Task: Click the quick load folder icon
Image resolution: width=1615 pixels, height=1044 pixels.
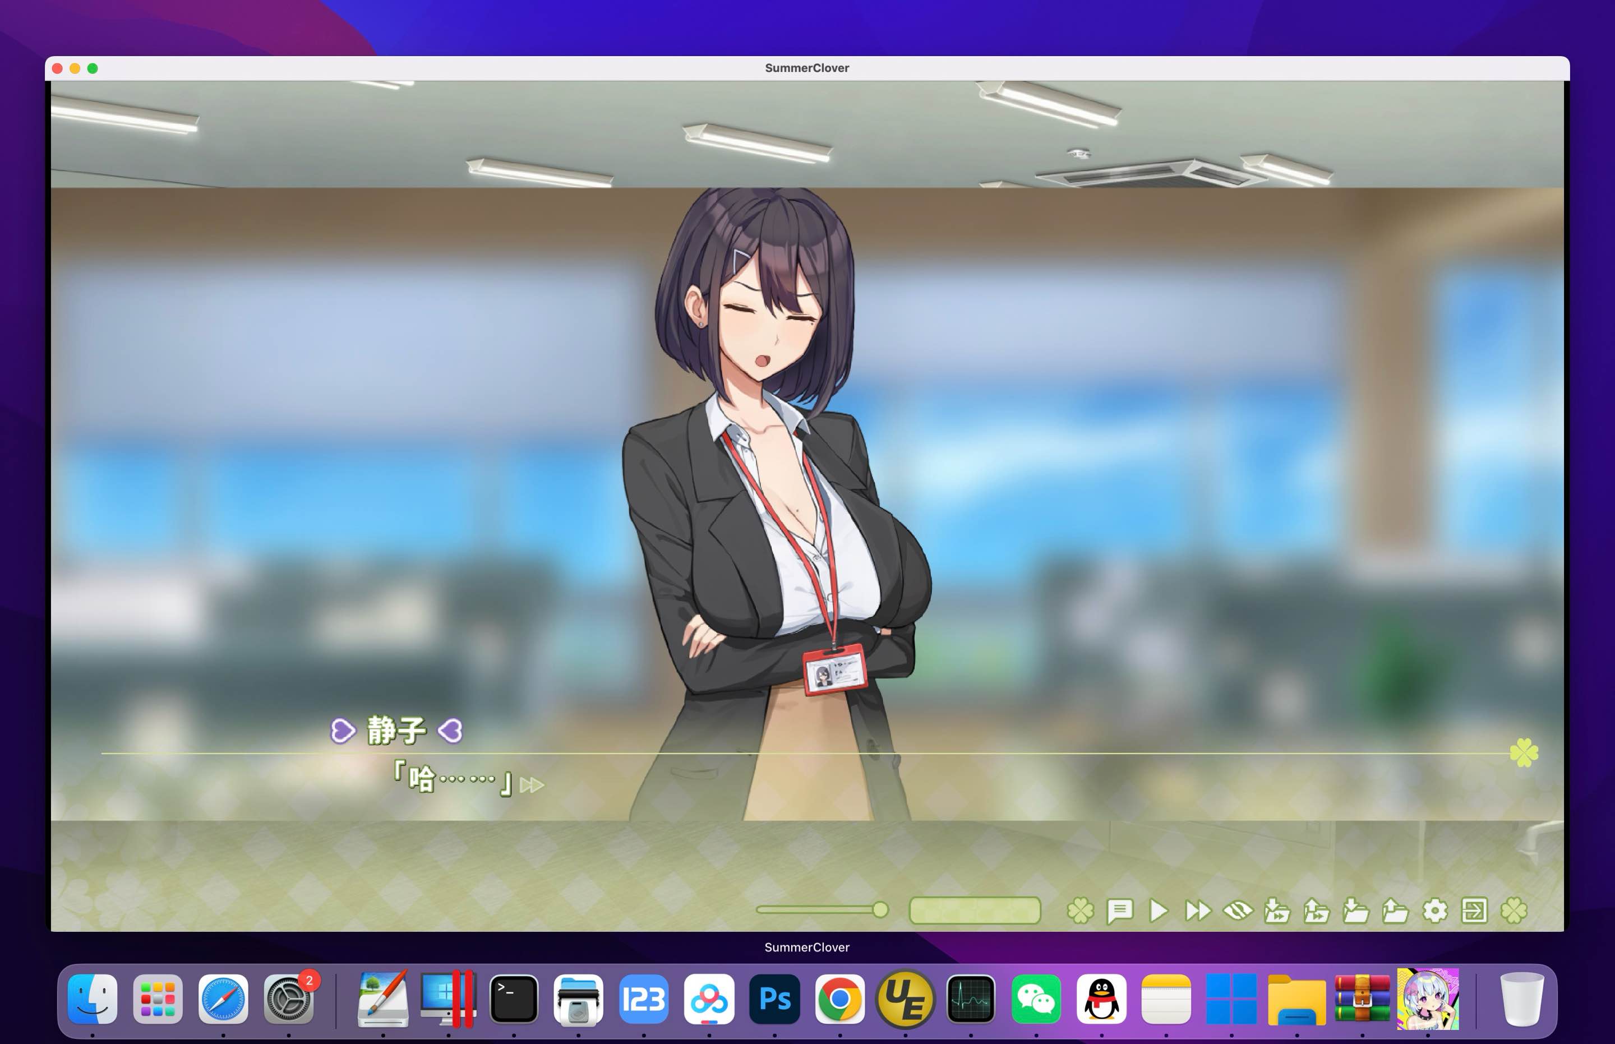Action: (x=1316, y=911)
